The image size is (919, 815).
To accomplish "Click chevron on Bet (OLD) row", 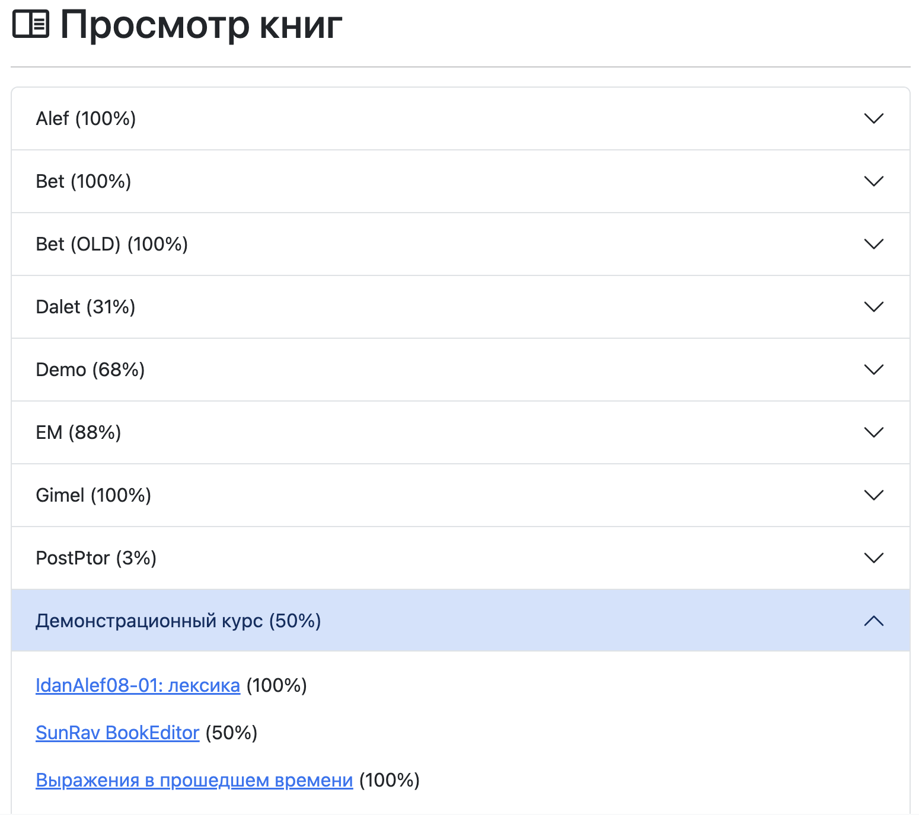I will 873,244.
